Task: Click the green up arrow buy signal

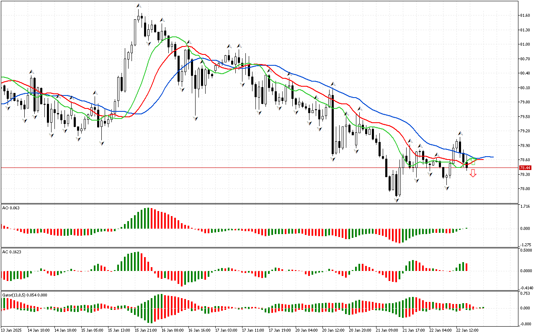Action: (473, 161)
